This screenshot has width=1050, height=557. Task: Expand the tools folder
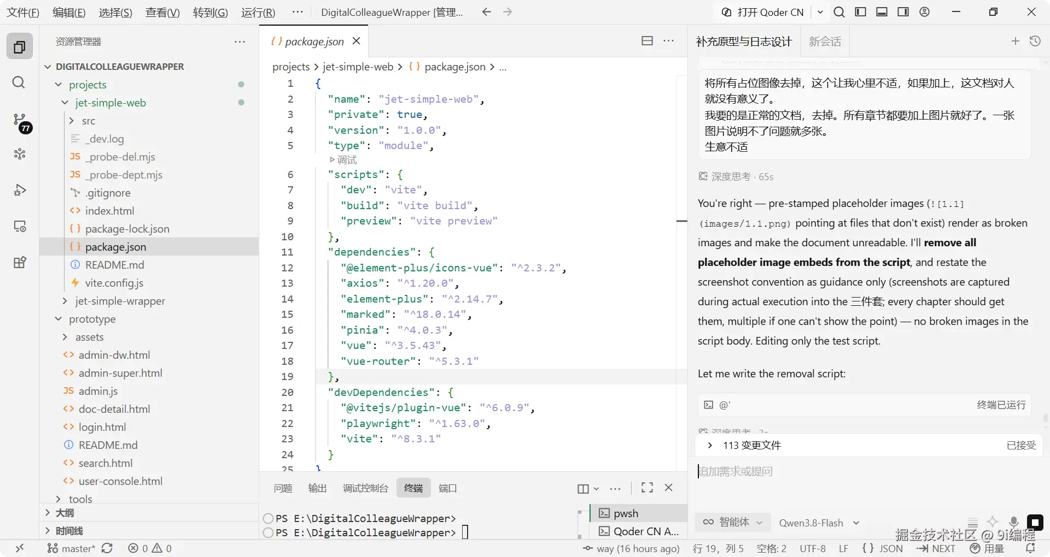(x=59, y=499)
